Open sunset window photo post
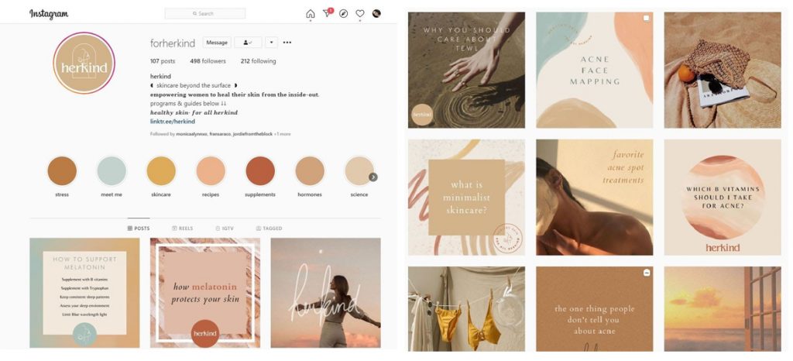The width and height of the screenshot is (793, 361). (x=723, y=308)
